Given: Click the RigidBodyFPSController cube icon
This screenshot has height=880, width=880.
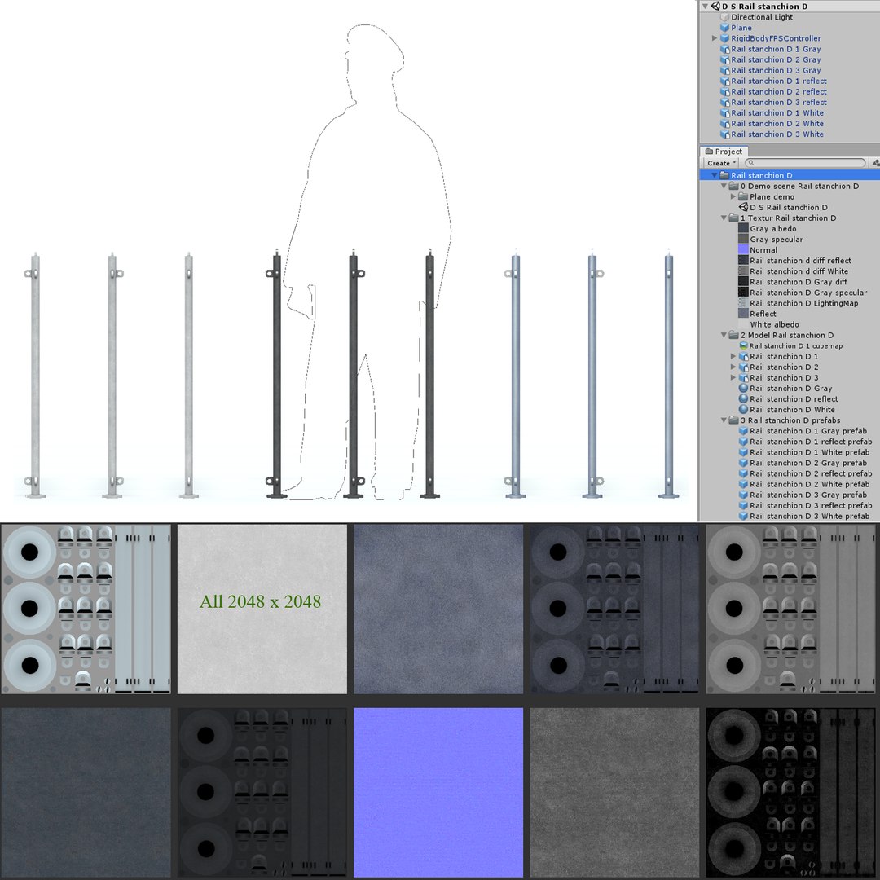Looking at the screenshot, I should pos(724,38).
